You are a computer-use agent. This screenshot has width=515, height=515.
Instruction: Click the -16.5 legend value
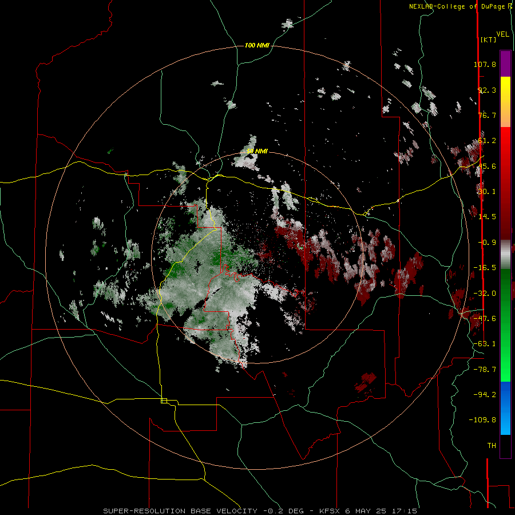click(485, 268)
